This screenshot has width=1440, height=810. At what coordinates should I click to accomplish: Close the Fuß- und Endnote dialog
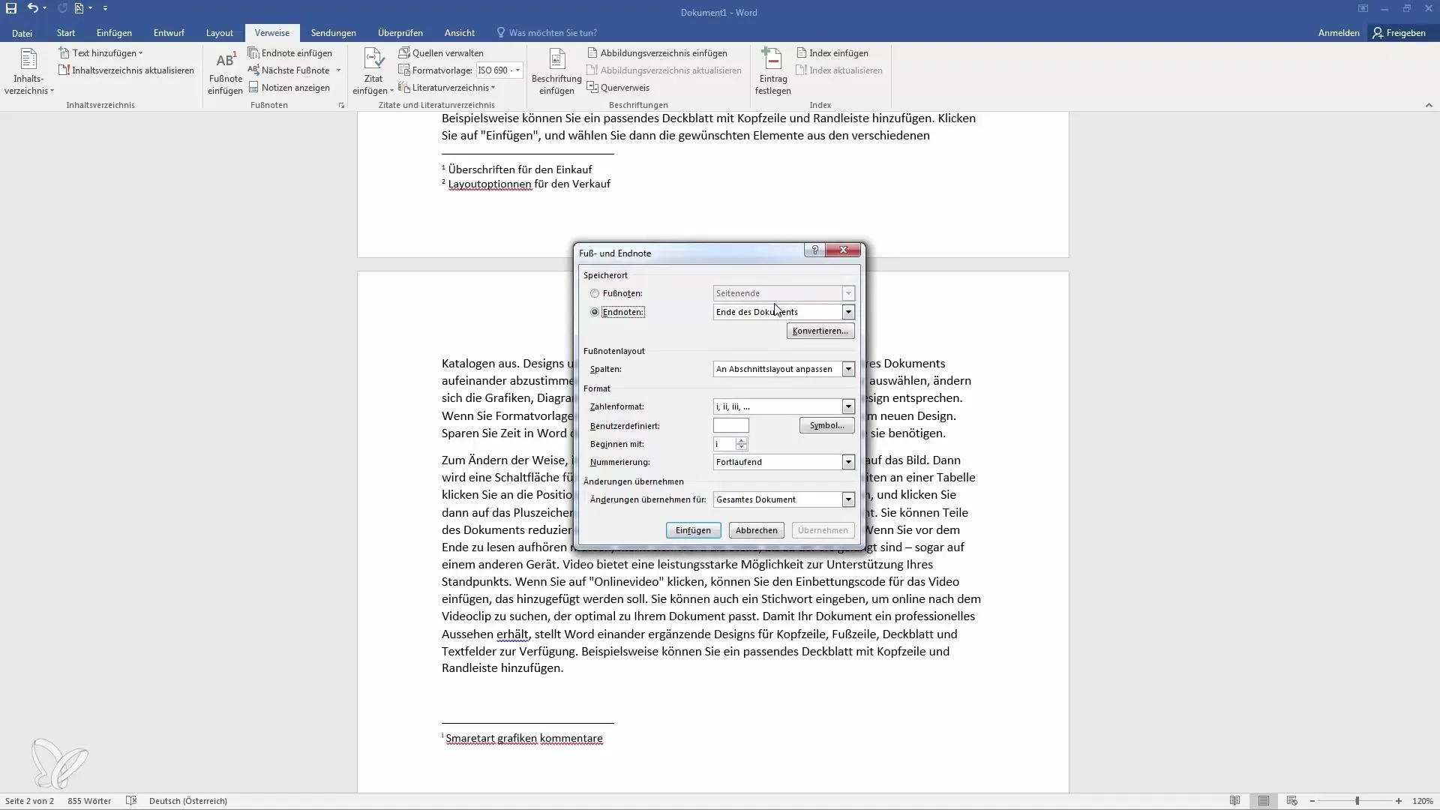[843, 250]
